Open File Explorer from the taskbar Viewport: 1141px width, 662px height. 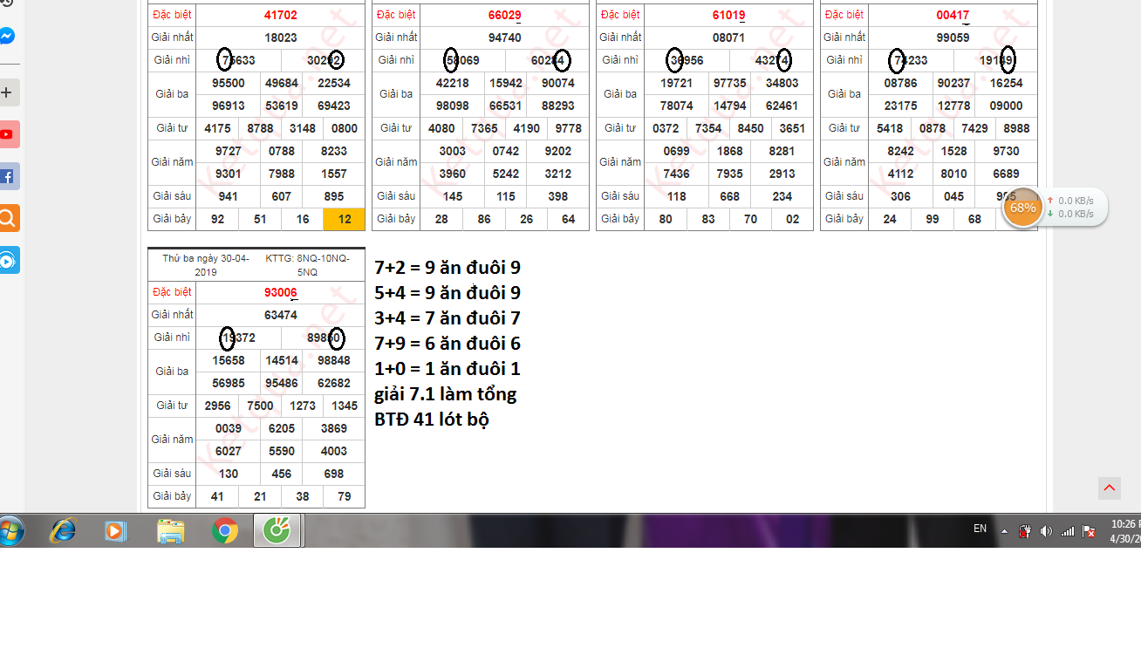point(171,530)
